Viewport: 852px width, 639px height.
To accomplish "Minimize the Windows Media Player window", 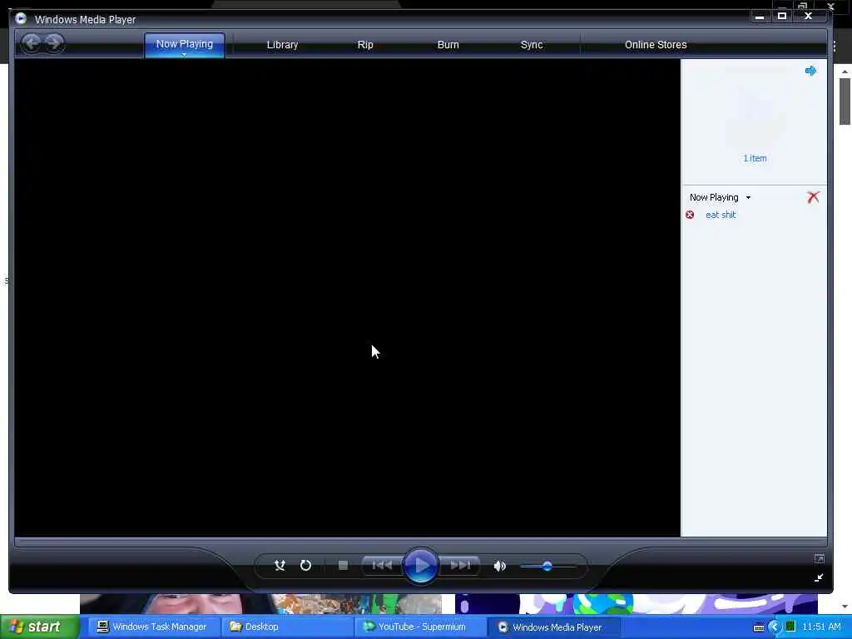I will tap(759, 17).
